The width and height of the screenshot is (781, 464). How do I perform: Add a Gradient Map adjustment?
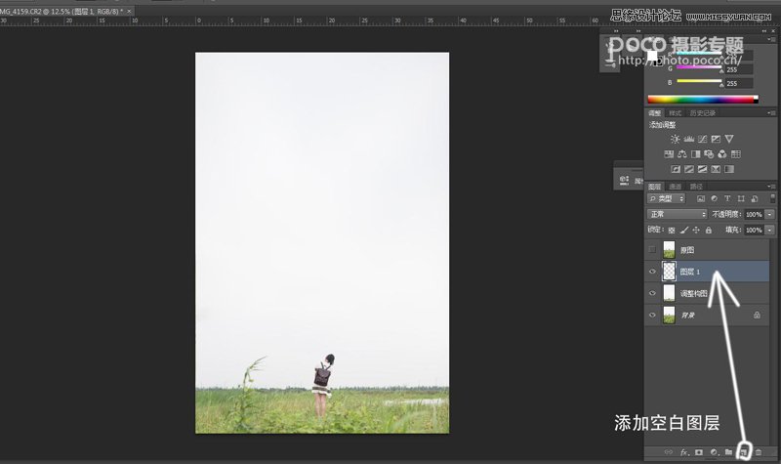tap(729, 169)
